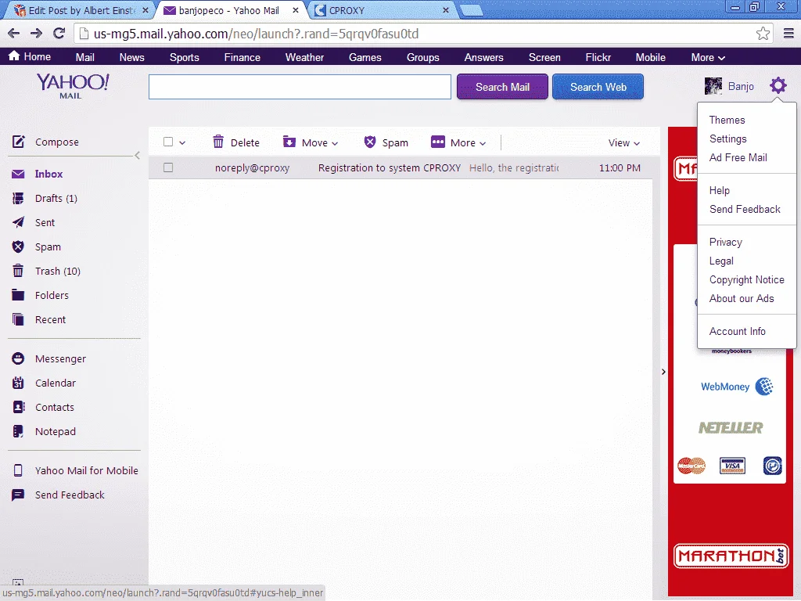Screen dimensions: 801x601
Task: Open Weather link in top navigation
Action: [x=304, y=57]
